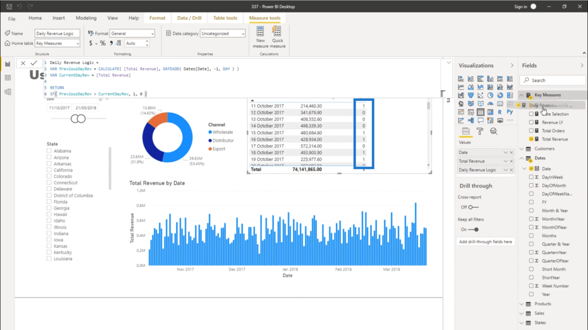
Task: Check the Revenue LY measure field
Action: click(531, 122)
